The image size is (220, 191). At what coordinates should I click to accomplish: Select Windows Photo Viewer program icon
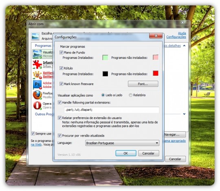tap(37, 54)
